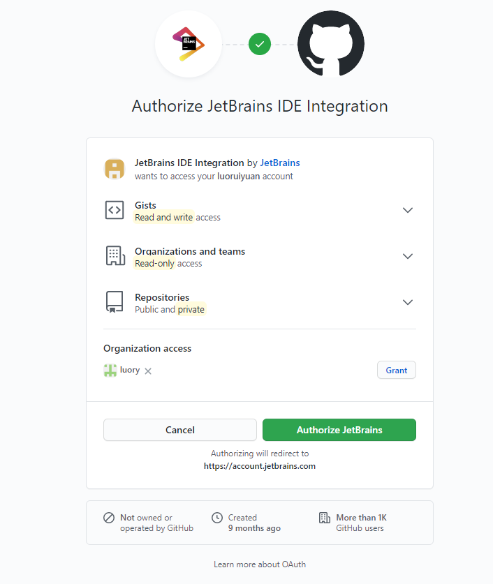Click the clock icon beside Created
493x584 pixels.
[217, 518]
